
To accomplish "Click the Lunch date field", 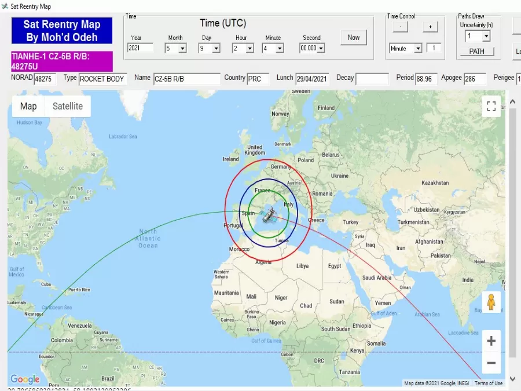I will click(x=312, y=79).
